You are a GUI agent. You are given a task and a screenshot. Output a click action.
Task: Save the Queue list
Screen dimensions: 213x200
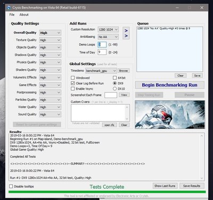[x=197, y=76]
